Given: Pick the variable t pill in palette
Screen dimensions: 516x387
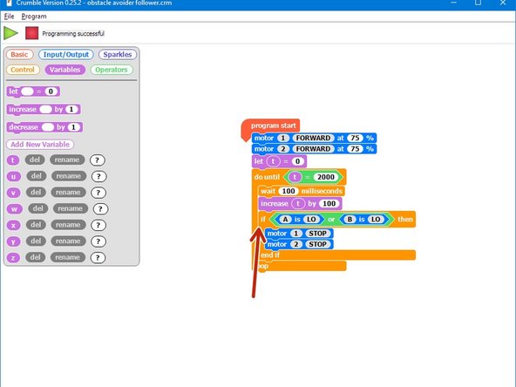Looking at the screenshot, I should coord(13,160).
